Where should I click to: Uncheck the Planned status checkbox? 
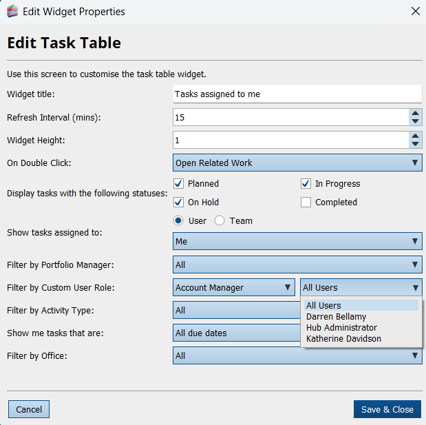click(179, 184)
